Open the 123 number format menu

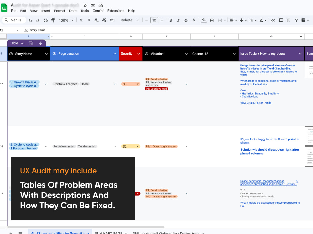point(112,20)
